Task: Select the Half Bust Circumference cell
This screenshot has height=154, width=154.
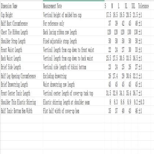Action: tap(22, 23)
